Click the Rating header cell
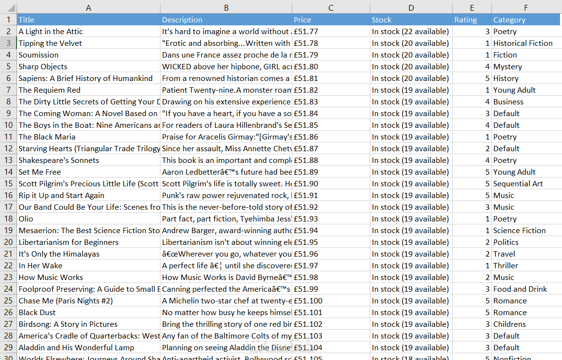Screen dimensions: 562x360 click(x=472, y=20)
